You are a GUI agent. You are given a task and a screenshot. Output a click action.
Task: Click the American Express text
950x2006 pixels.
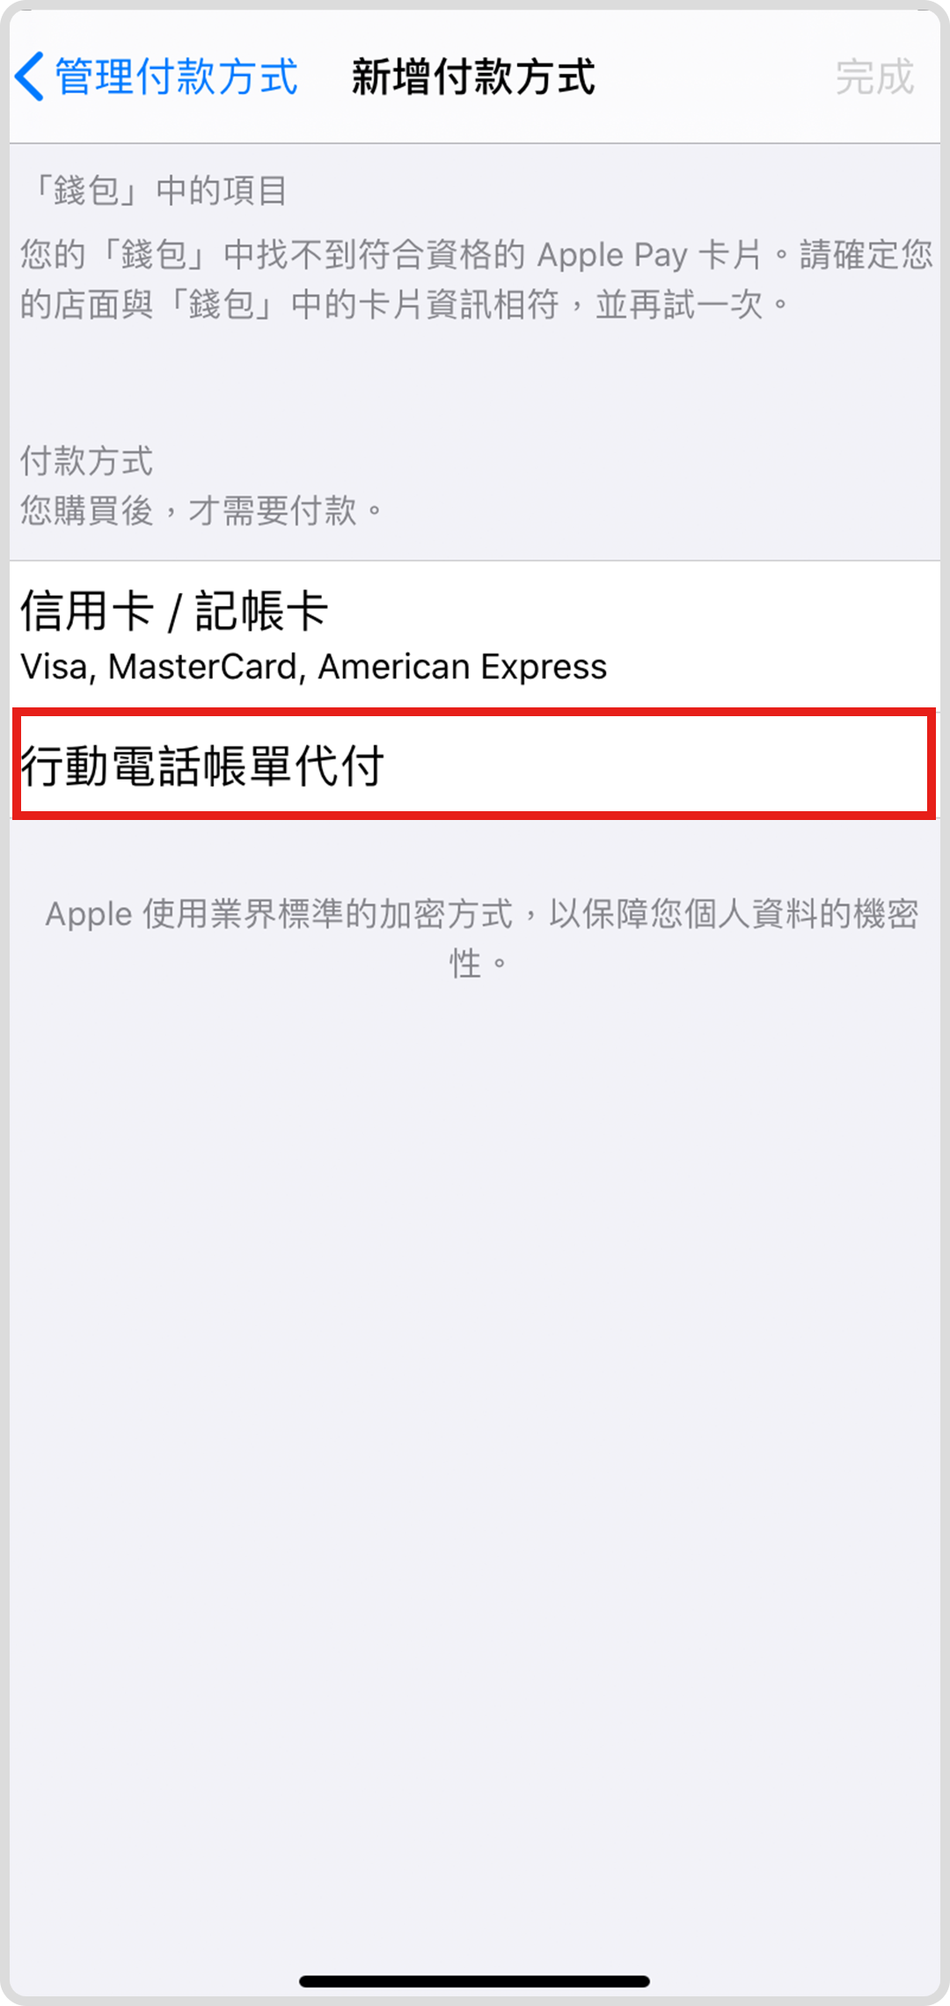click(x=463, y=667)
